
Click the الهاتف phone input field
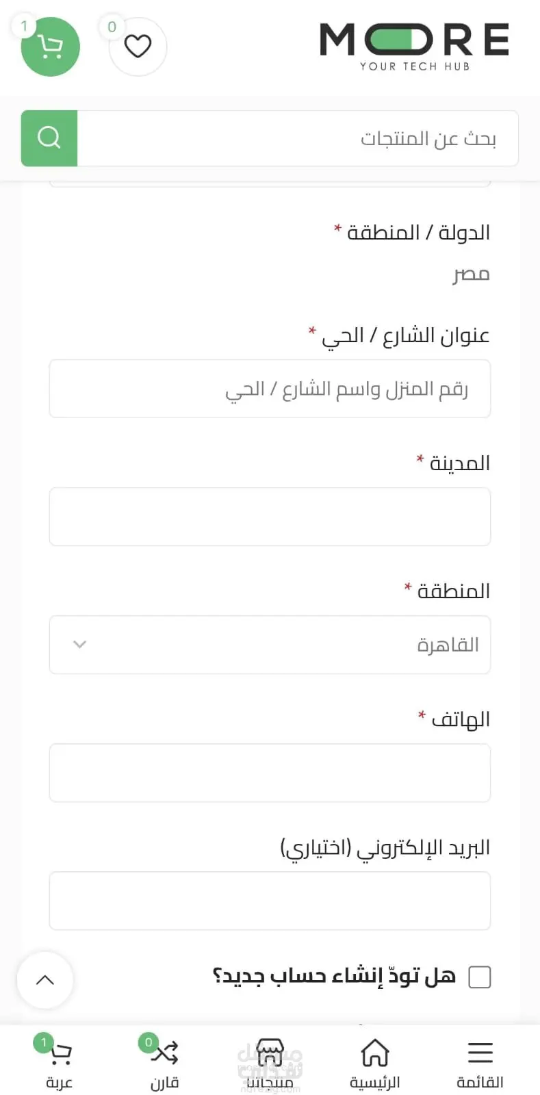(x=270, y=773)
